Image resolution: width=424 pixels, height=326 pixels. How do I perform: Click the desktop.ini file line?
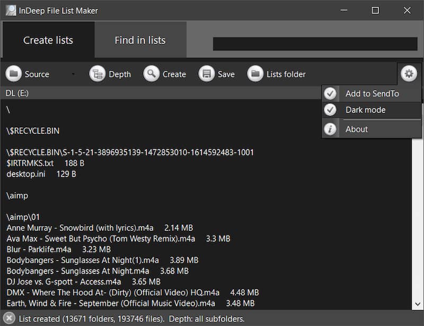click(x=41, y=174)
